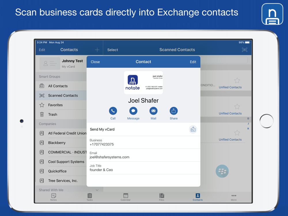This screenshot has height=216, width=288.
Task: Tap the Send My vCard share icon
Action: tap(193, 130)
